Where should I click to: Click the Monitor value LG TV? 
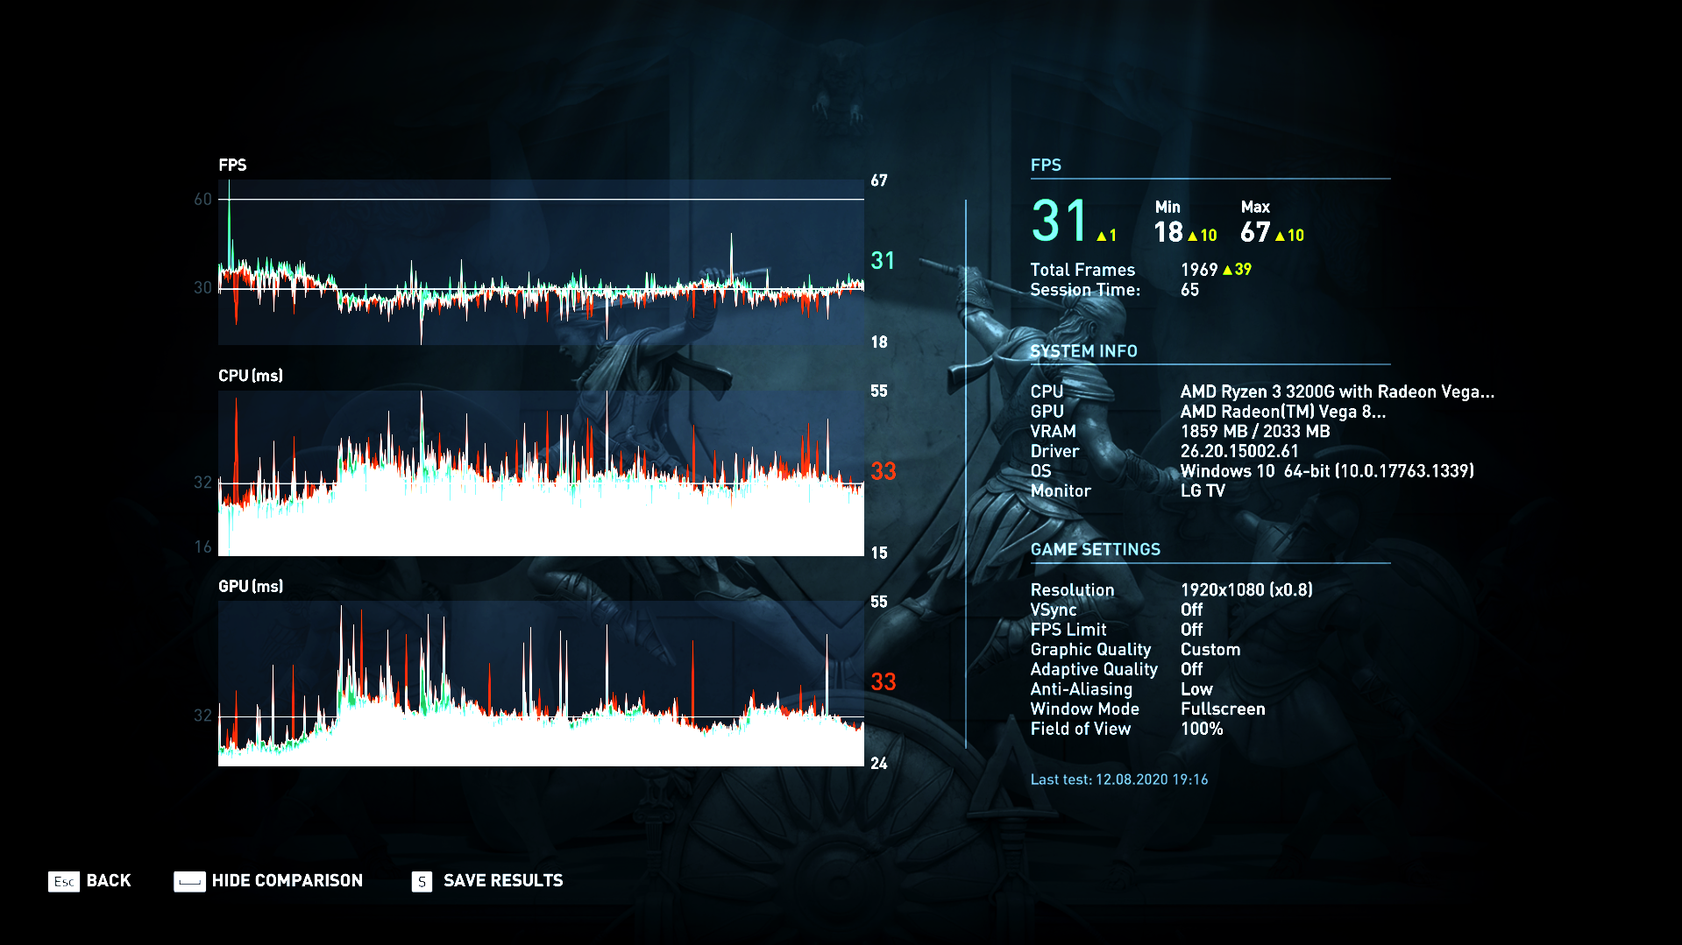coord(1203,491)
